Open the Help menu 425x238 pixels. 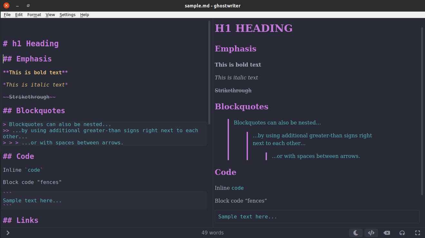point(85,15)
